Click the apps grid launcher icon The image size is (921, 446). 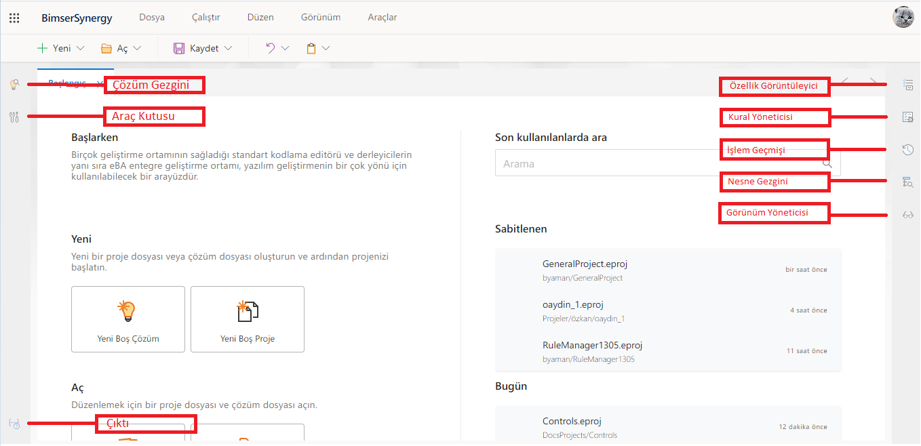[14, 18]
